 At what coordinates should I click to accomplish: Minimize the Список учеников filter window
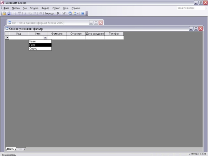(x=191, y=29)
